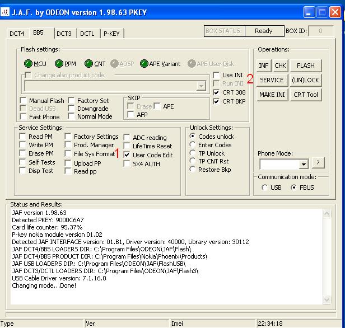
Task: Enable the Write PM checkbox
Action: point(22,144)
